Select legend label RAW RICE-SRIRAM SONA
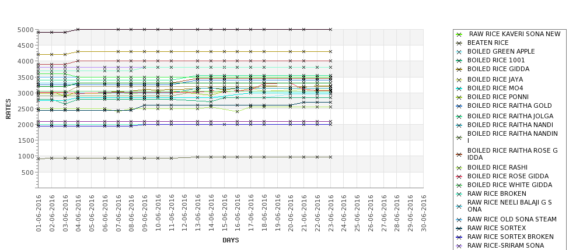The image size is (569, 250). [505, 245]
